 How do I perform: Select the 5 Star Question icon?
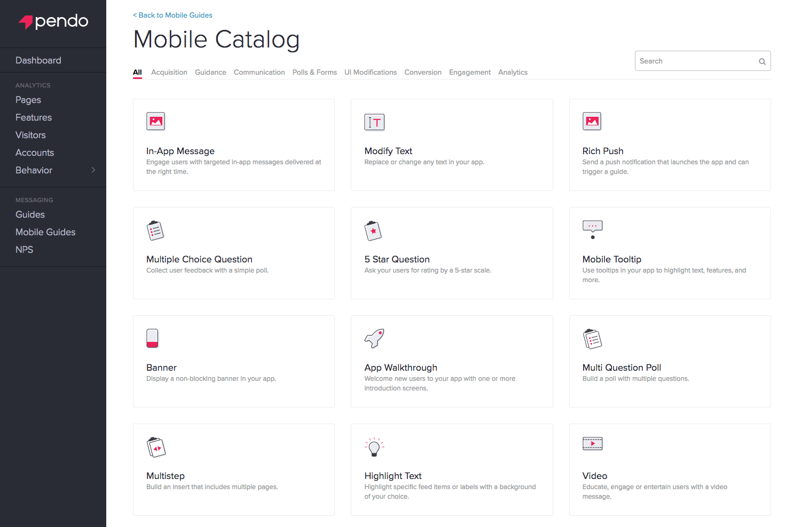[373, 230]
